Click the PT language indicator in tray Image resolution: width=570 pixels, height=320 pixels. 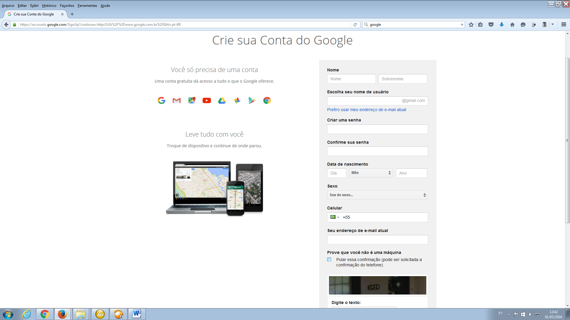click(x=501, y=313)
